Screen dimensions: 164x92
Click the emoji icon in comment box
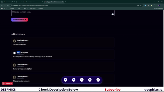coord(112,14)
